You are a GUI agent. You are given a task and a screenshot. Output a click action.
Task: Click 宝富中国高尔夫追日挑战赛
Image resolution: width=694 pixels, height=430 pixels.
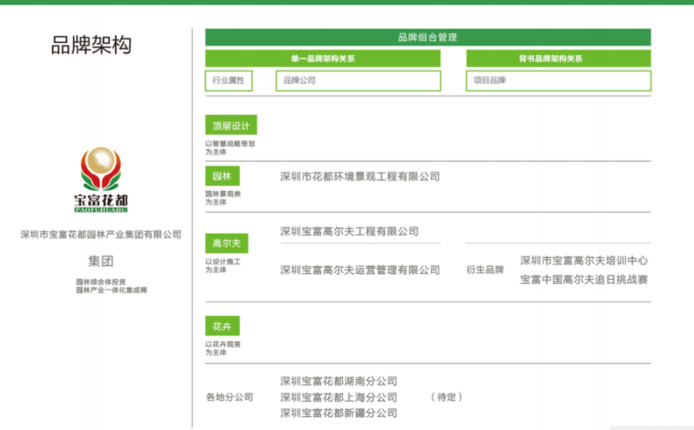[x=584, y=280]
